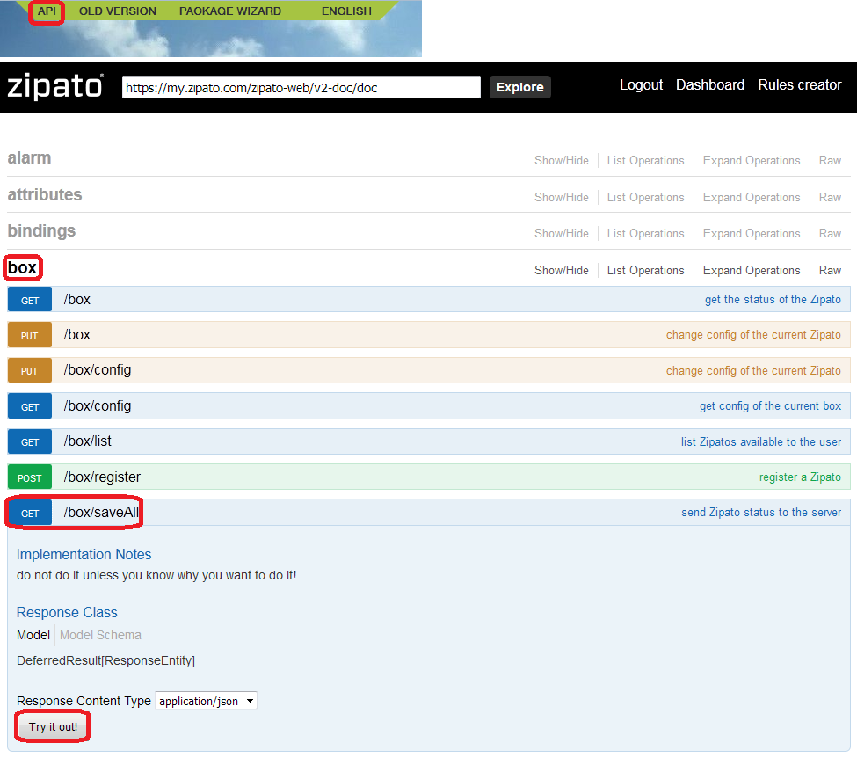Open the API menu item
This screenshot has height=758, width=857.
click(47, 11)
